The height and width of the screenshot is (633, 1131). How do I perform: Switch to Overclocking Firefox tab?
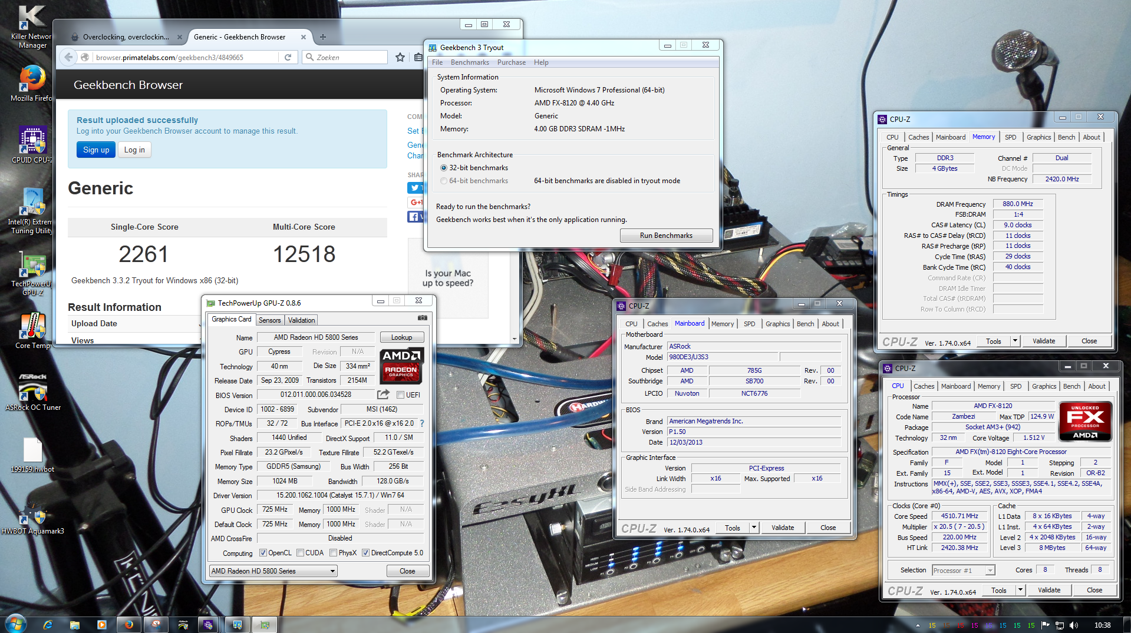(x=126, y=37)
